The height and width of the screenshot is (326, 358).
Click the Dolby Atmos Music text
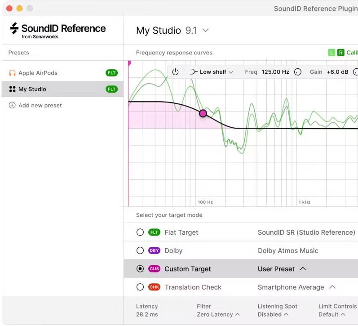[288, 251]
